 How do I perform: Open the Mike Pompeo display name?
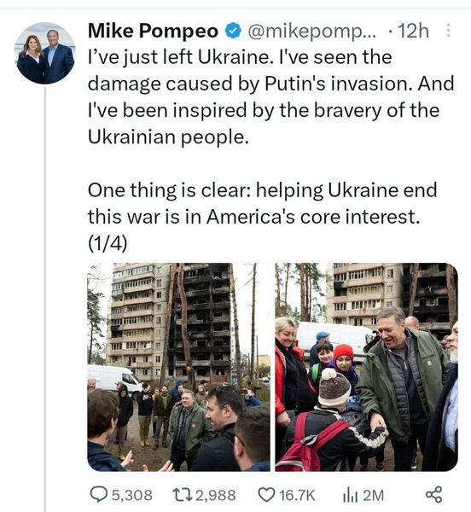tap(153, 31)
